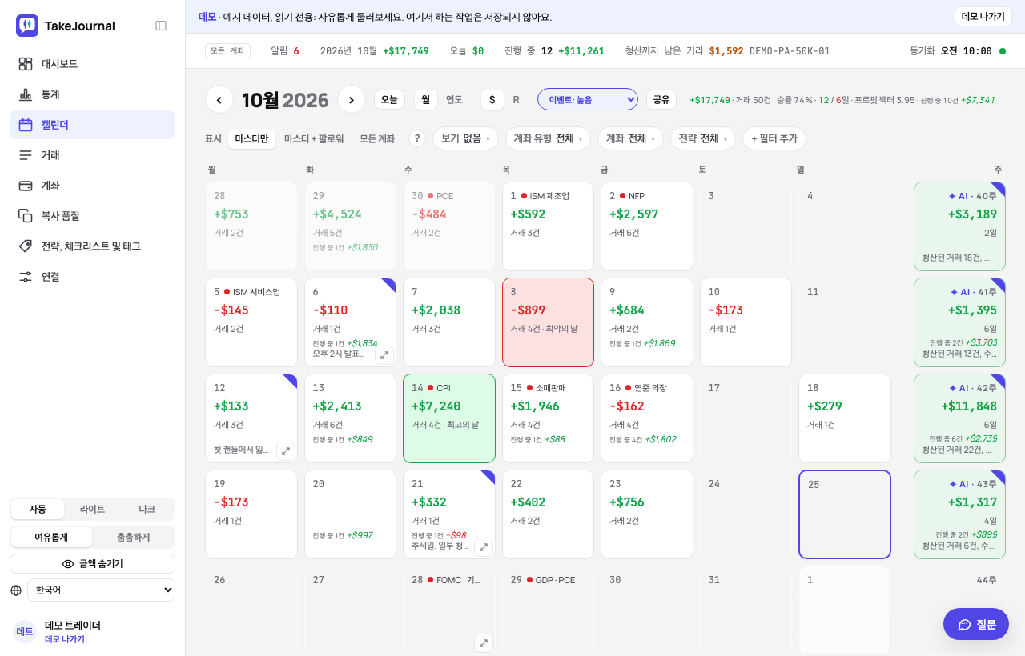Click + 필터 추가 button
Screen dimensions: 1025x656
pyautogui.click(x=774, y=138)
